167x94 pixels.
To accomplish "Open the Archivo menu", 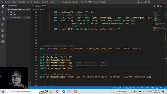I will (8, 2).
